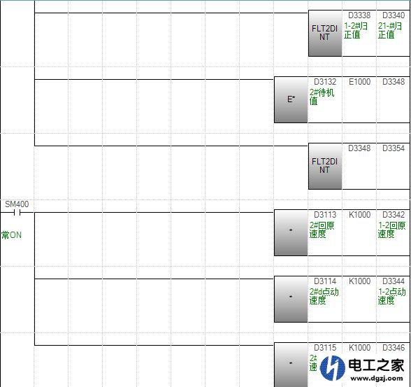Image resolution: width=411 pixels, height=387 pixels.
Task: Select the multiply block beside D3114
Action: (x=291, y=299)
